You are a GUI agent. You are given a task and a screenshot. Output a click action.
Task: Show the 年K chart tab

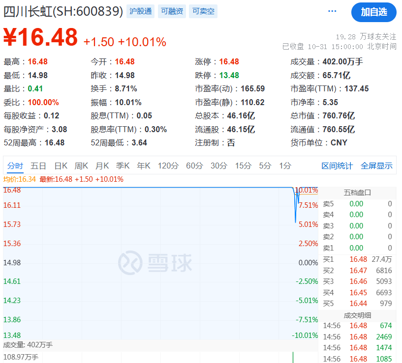pyautogui.click(x=144, y=166)
